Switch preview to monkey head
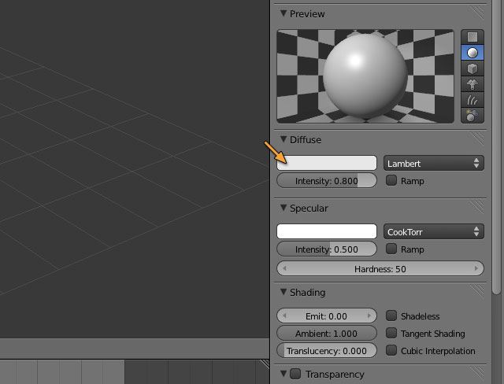 472,84
